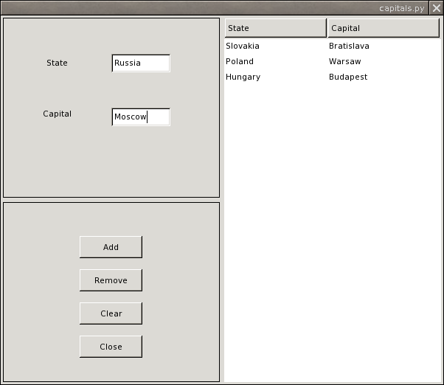Select the Slovakia row in list
The image size is (444, 385).
pos(243,46)
